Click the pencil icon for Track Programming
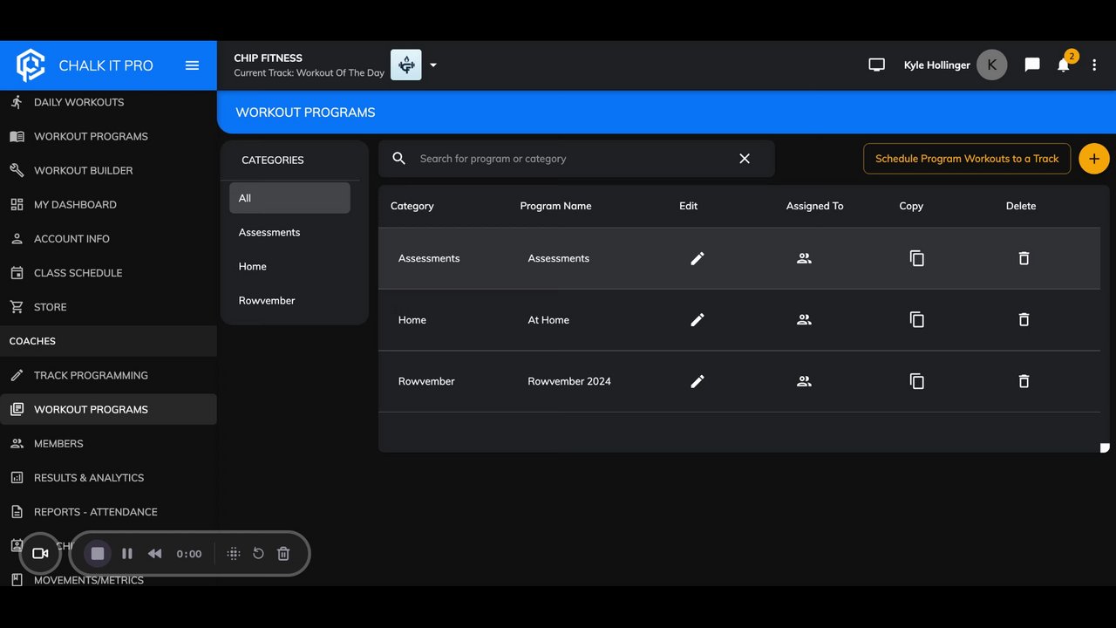This screenshot has height=628, width=1116. [x=17, y=375]
